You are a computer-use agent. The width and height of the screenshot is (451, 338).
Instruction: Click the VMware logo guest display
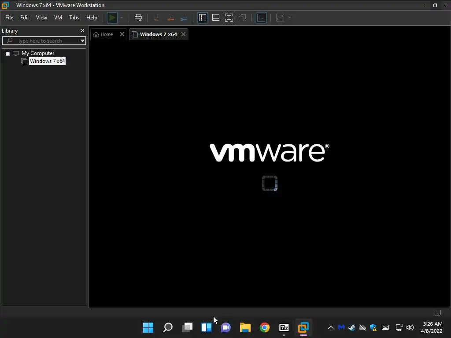[270, 153]
